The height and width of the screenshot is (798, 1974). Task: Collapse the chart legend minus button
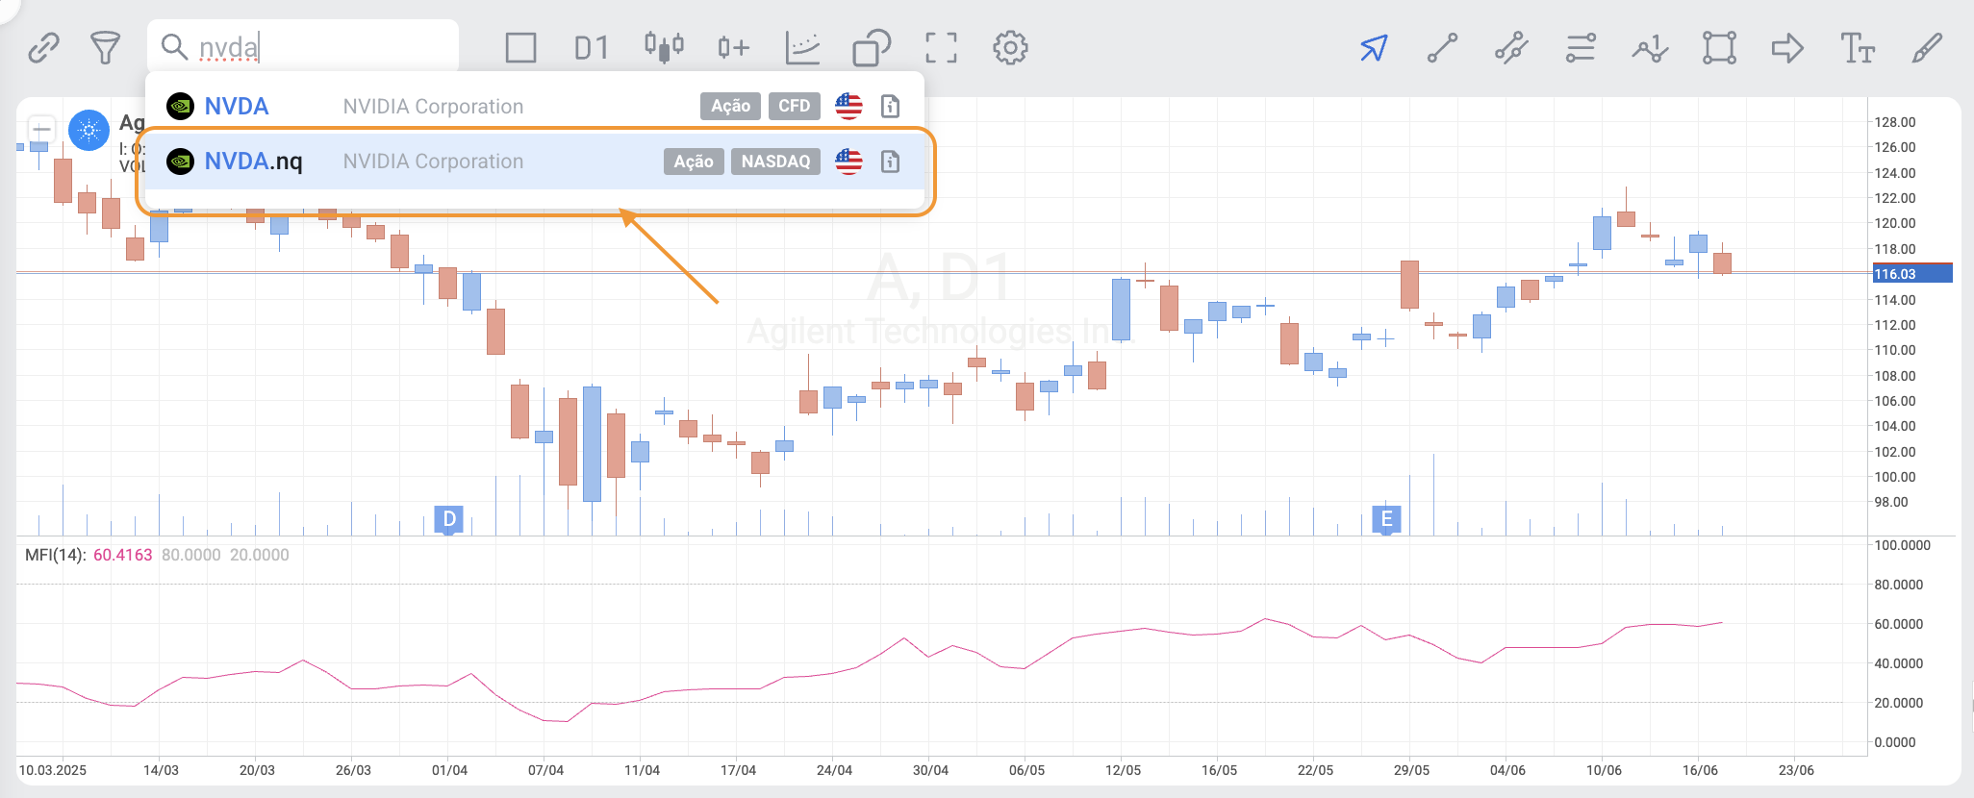coord(41,129)
